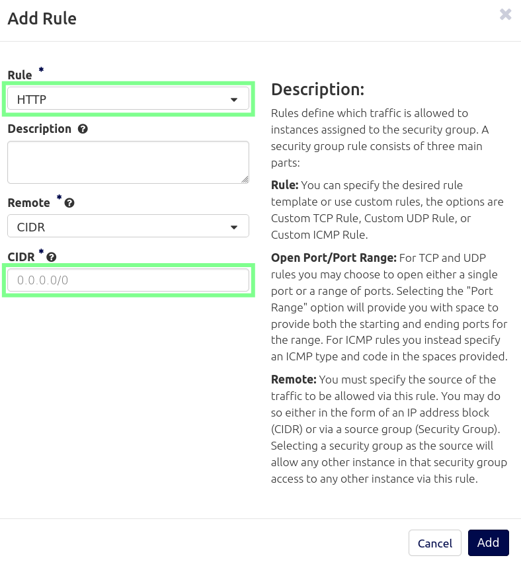This screenshot has width=521, height=564.
Task: Click the bold "Open Port/Port Range:" help term
Action: [333, 258]
